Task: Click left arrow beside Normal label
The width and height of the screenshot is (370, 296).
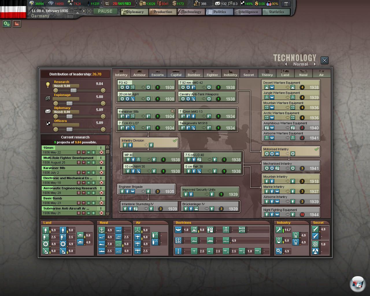Action: point(286,64)
